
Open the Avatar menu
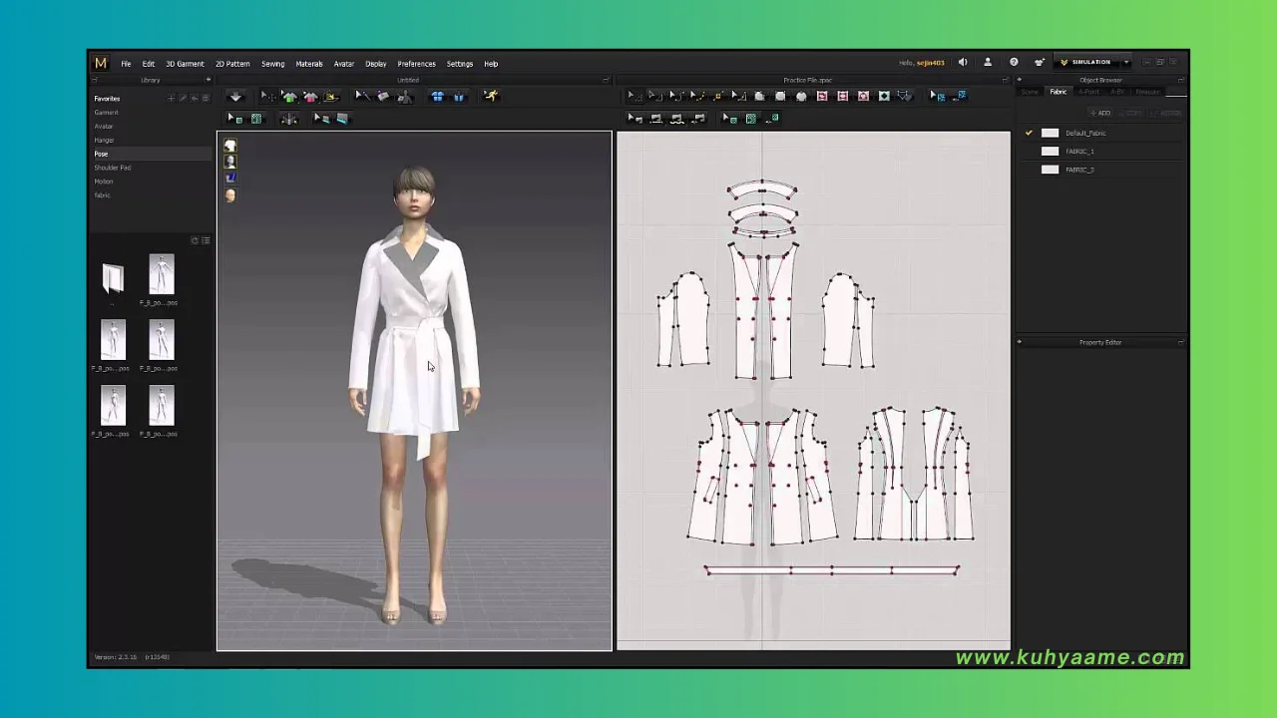coord(344,64)
